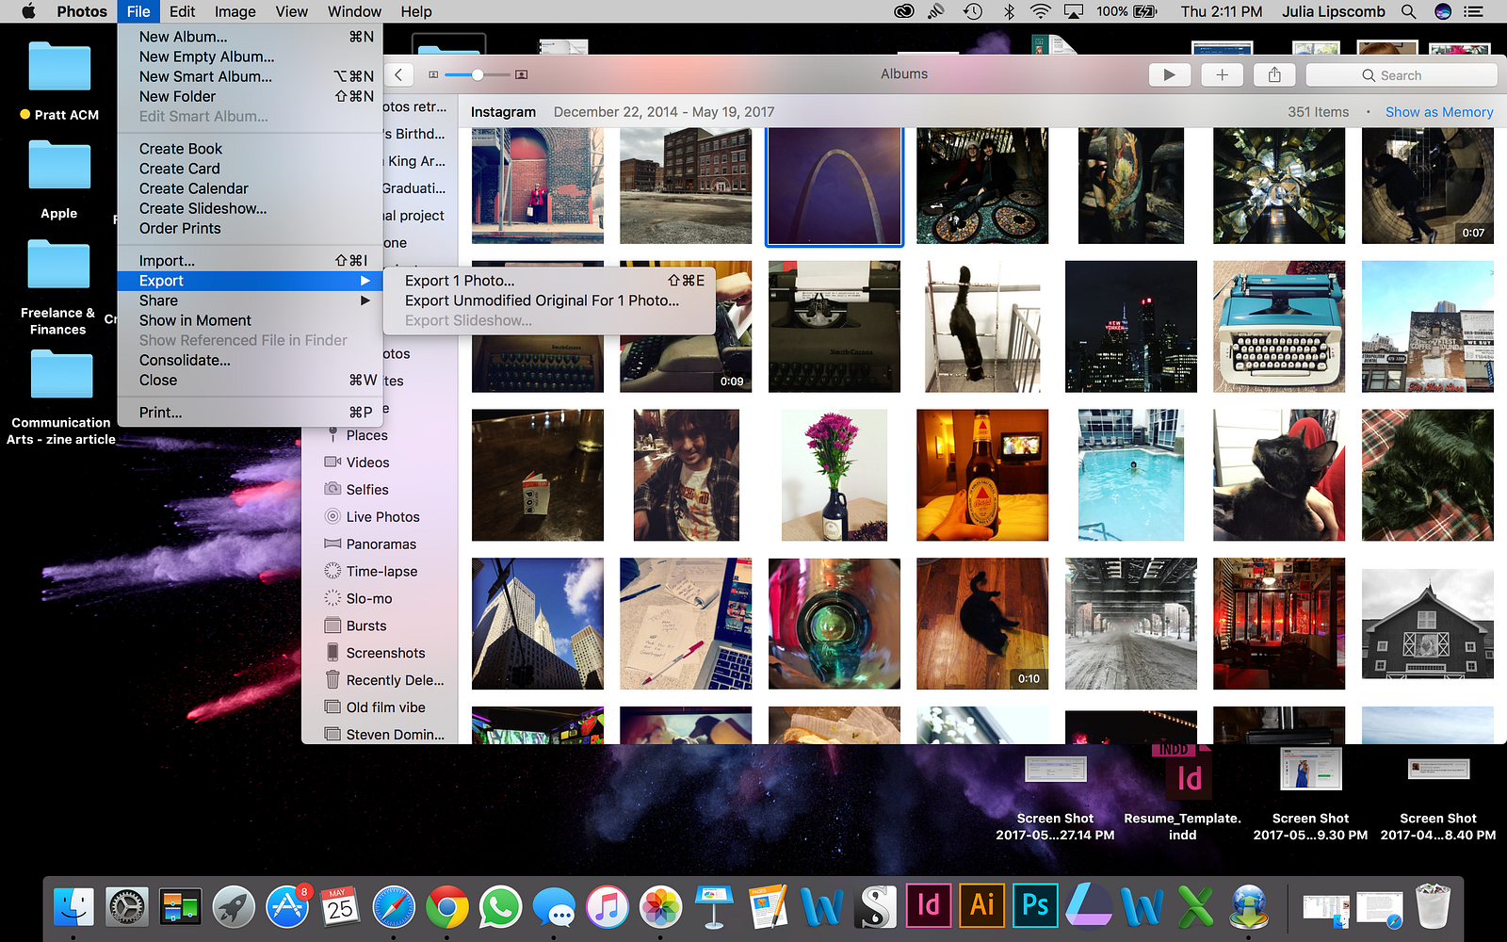The width and height of the screenshot is (1507, 942).
Task: Click the plus add button in toolbar
Action: coord(1222,75)
